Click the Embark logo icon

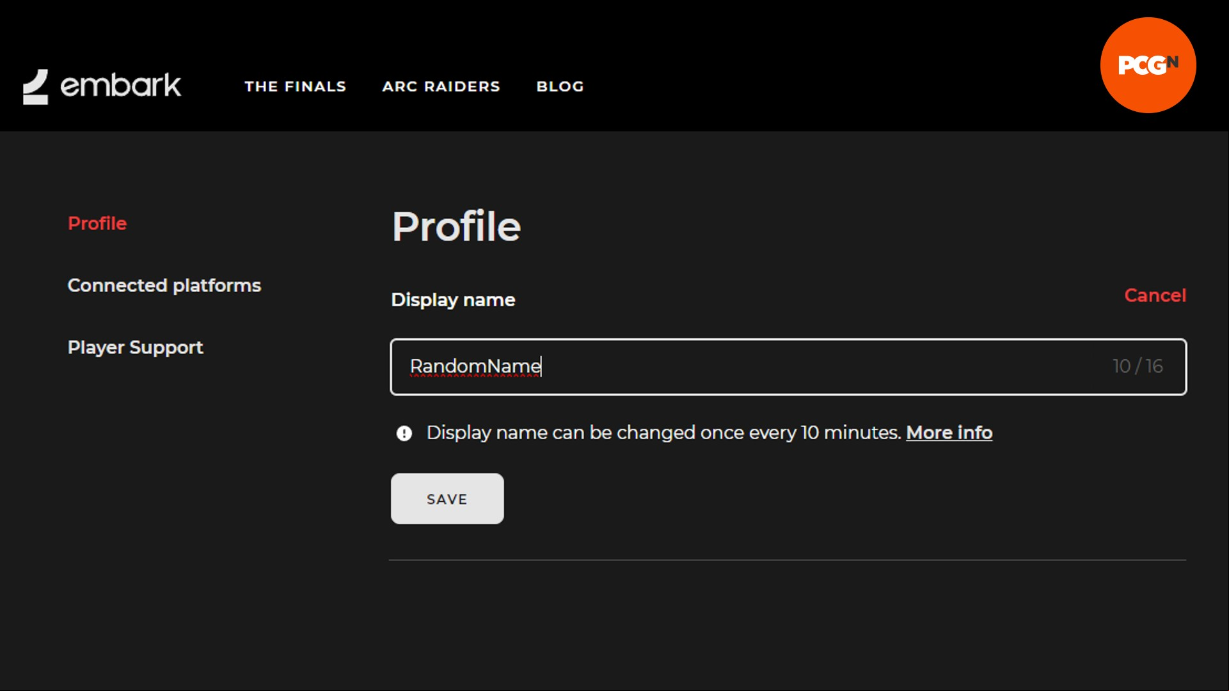[36, 87]
